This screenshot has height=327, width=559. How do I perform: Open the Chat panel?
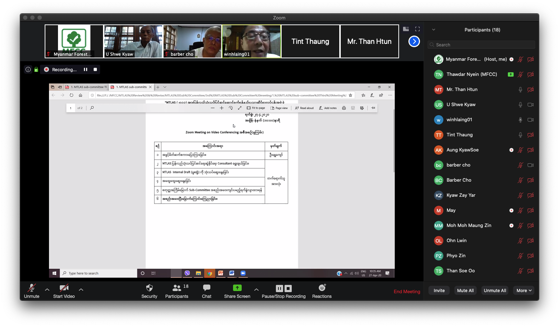click(206, 291)
